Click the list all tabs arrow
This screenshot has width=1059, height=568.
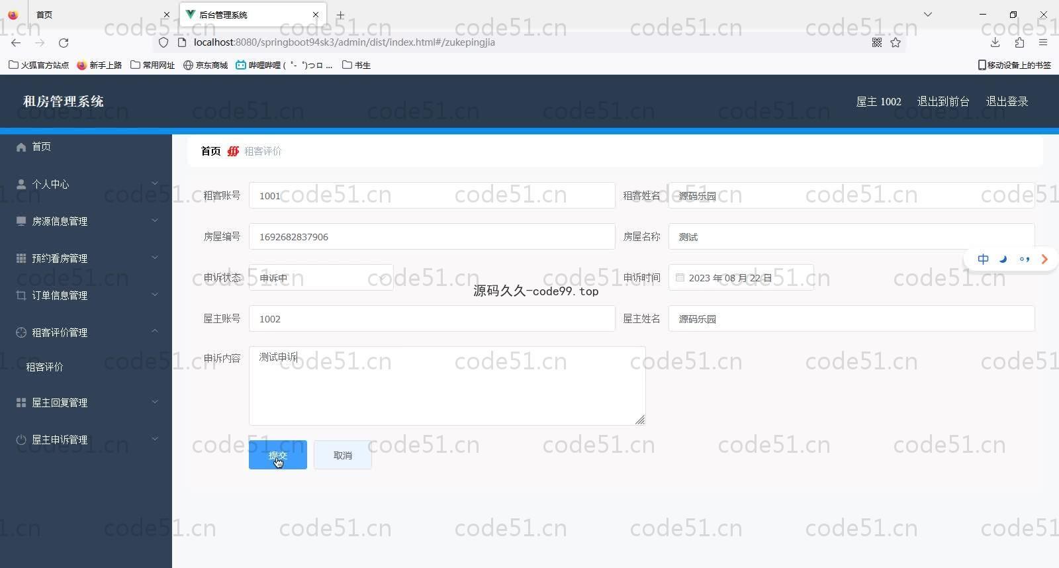[x=928, y=15]
